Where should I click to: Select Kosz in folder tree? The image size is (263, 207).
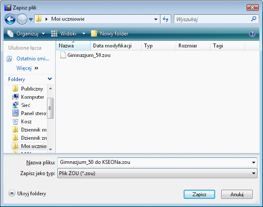point(26,122)
